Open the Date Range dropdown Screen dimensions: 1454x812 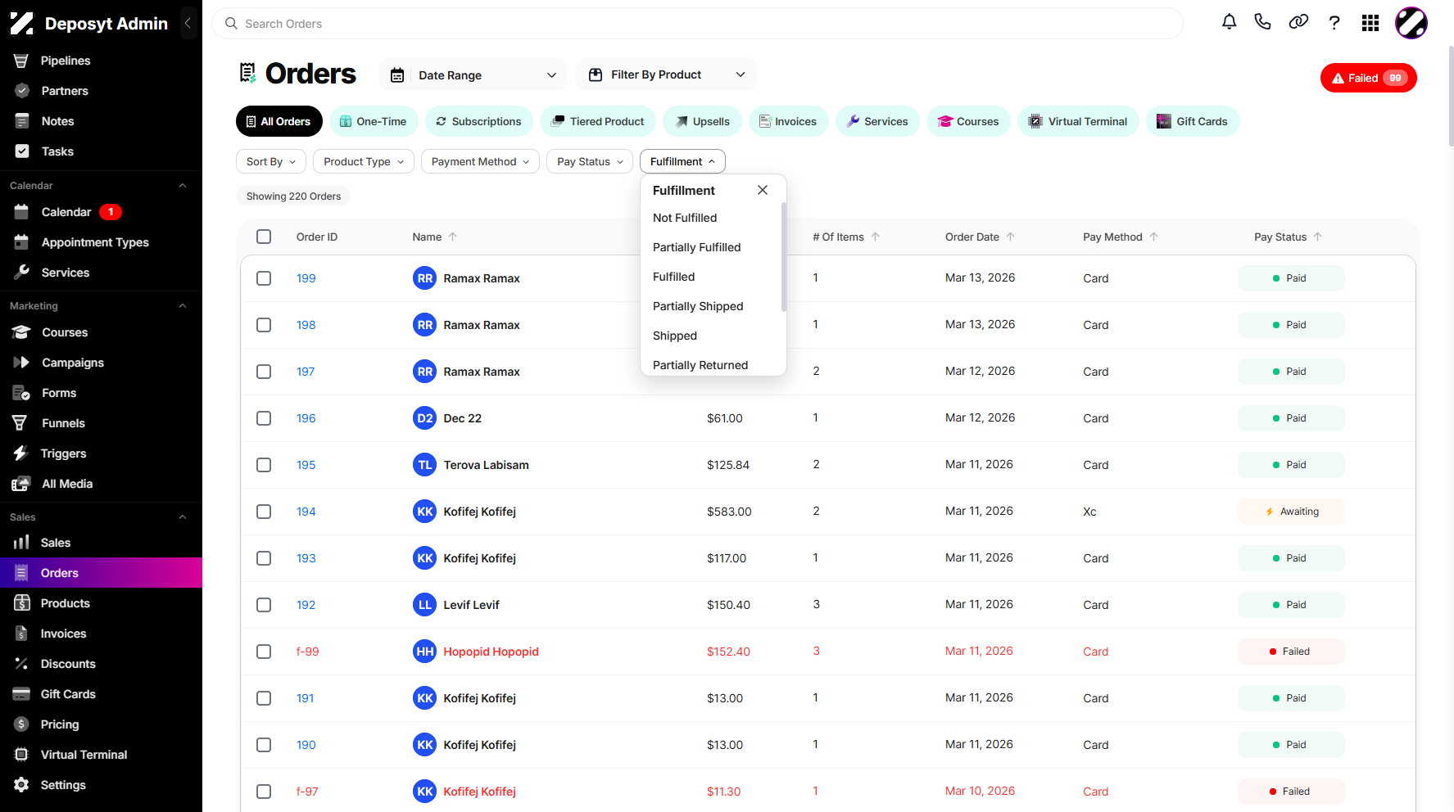click(x=473, y=75)
